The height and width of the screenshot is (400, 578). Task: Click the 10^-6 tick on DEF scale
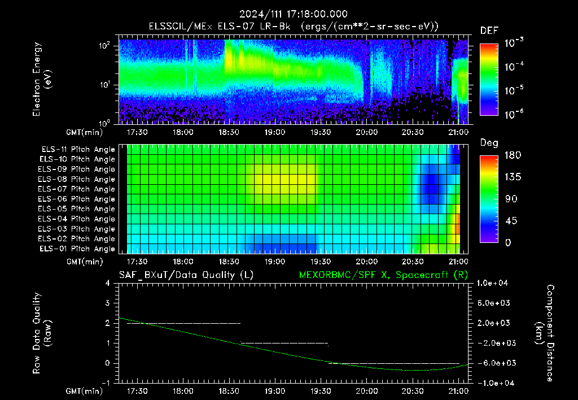coord(514,114)
